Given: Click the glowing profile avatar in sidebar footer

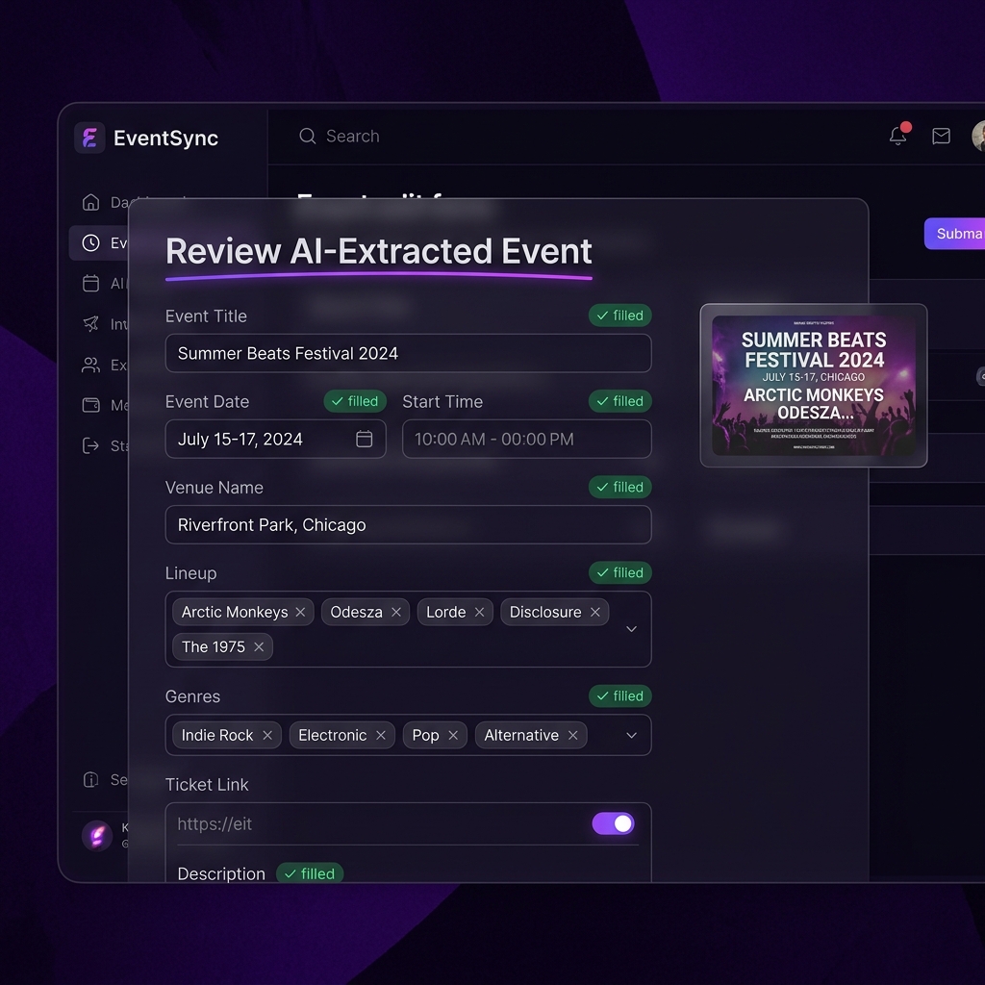Looking at the screenshot, I should (97, 836).
